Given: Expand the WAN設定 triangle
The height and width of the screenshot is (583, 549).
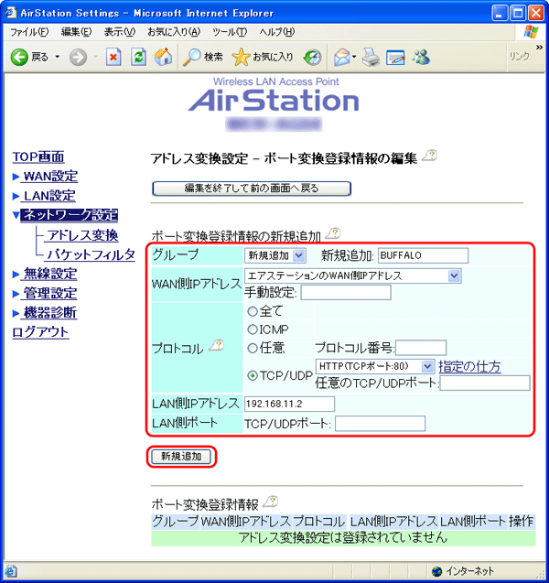Looking at the screenshot, I should 16,177.
